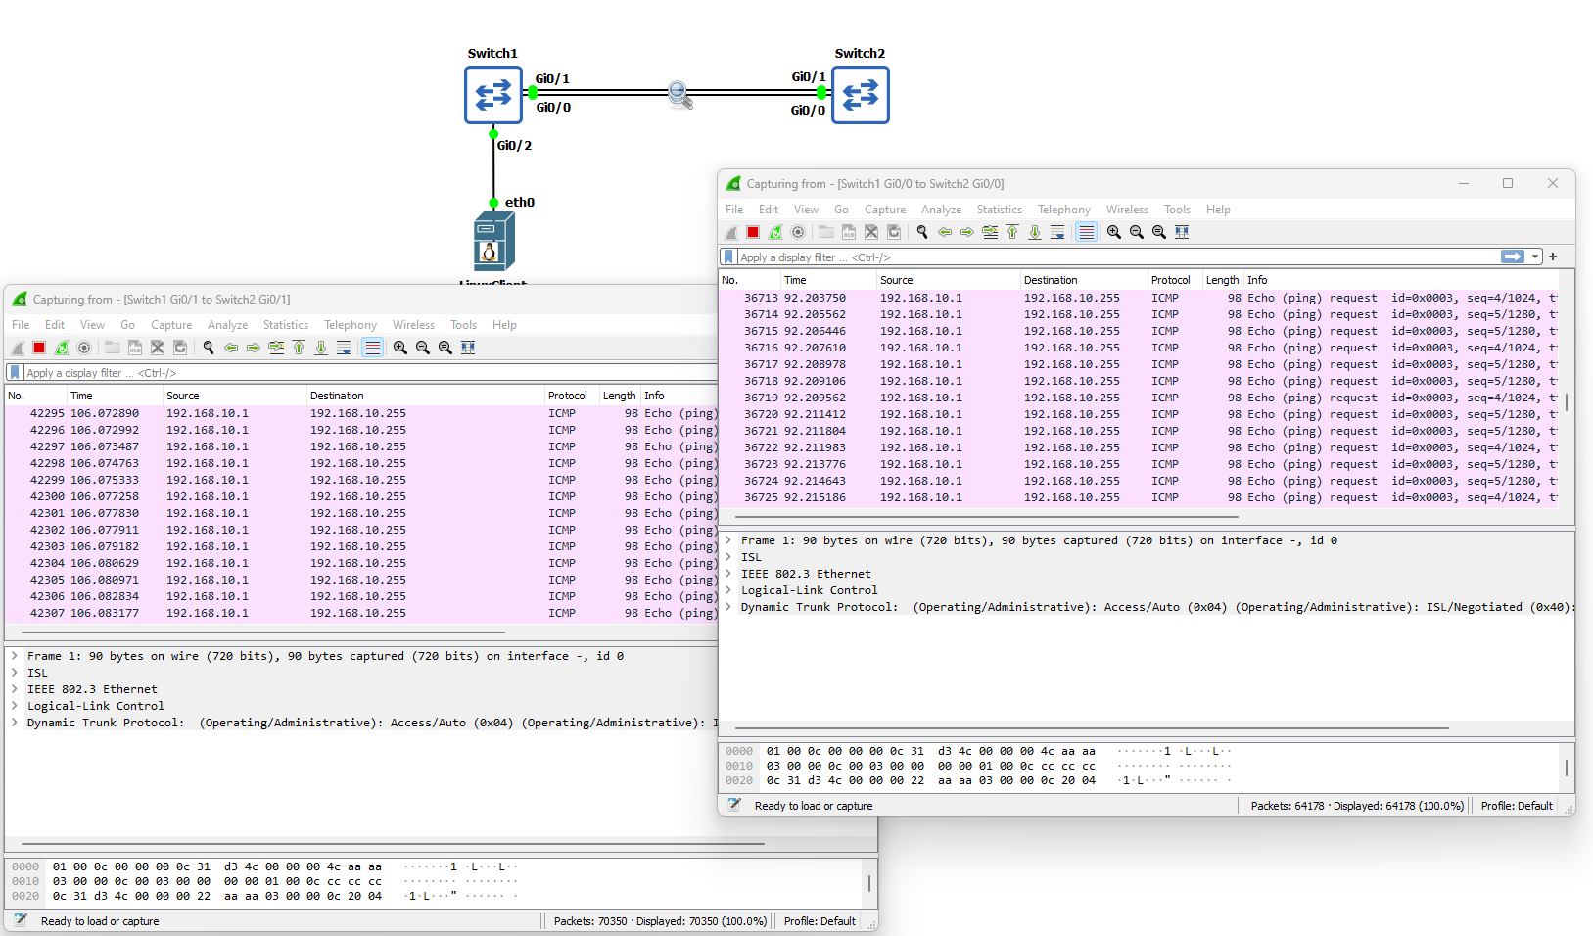This screenshot has height=936, width=1593.
Task: Click Resize Columns icon in Gi0/1 window
Action: click(468, 348)
